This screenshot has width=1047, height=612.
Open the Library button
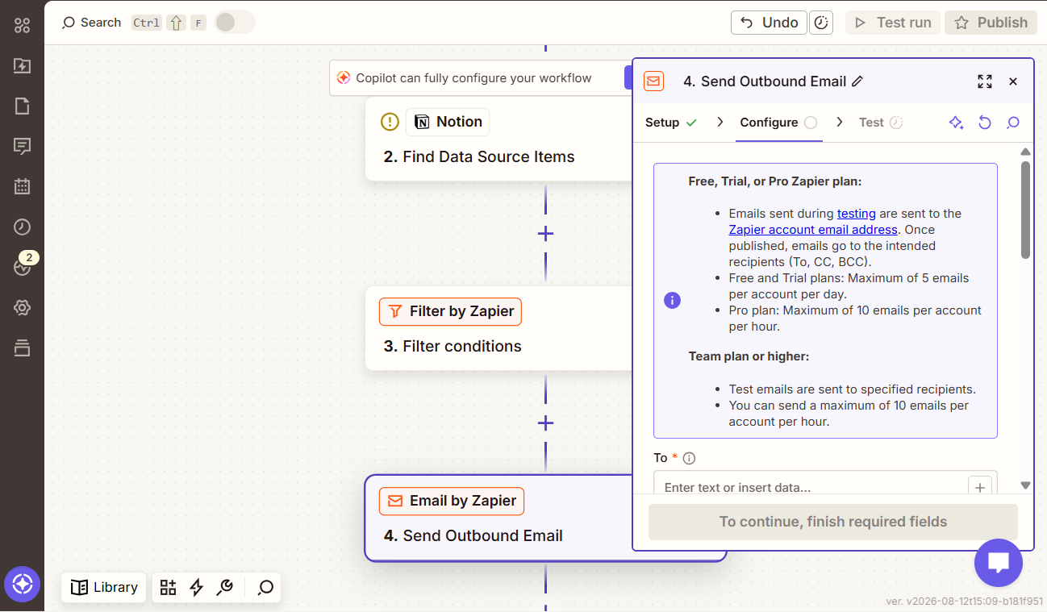(x=104, y=587)
